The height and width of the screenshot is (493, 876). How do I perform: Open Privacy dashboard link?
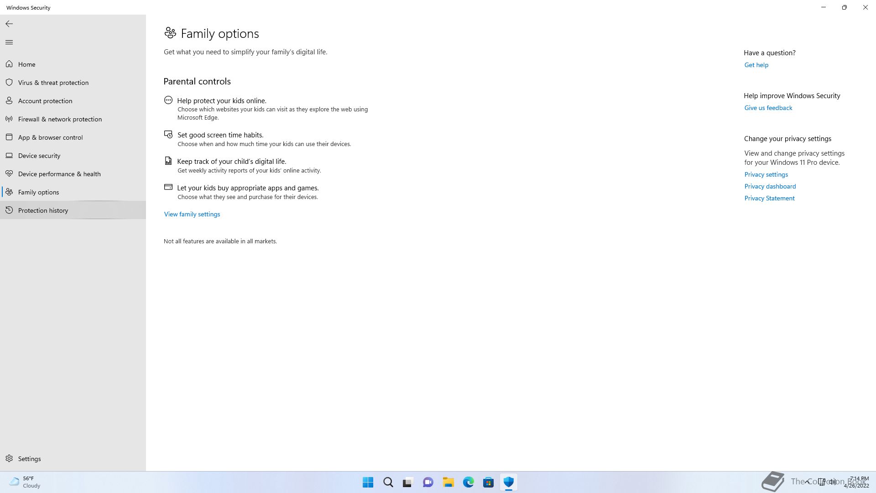click(x=770, y=186)
